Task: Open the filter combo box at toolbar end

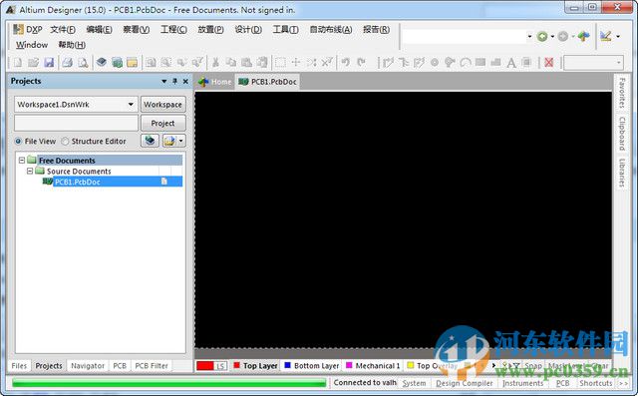Action: pyautogui.click(x=594, y=62)
